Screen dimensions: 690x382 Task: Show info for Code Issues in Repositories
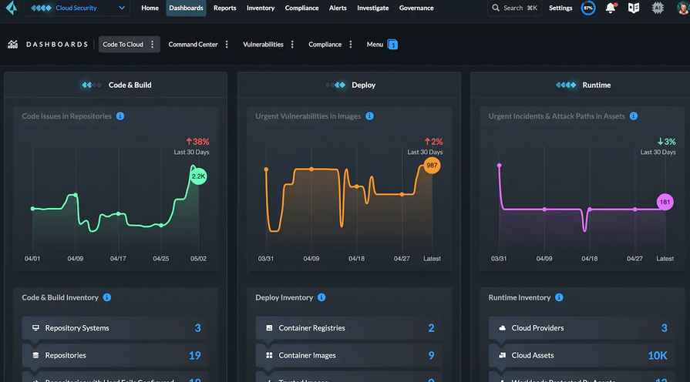tap(120, 116)
